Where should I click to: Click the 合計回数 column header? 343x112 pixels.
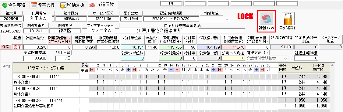point(283,68)
